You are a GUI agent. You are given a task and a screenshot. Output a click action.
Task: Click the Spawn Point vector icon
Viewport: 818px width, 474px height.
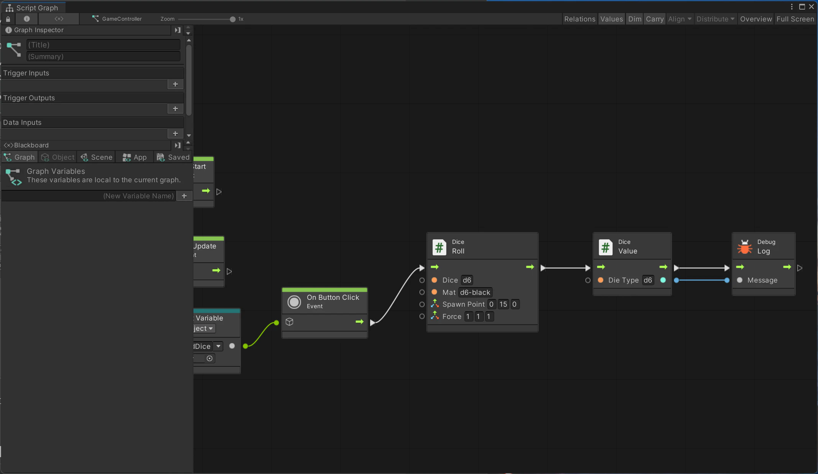click(435, 304)
